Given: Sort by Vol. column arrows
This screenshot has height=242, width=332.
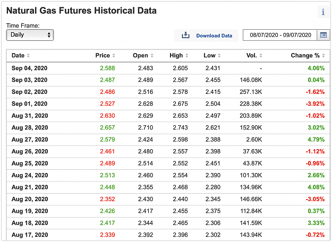Looking at the screenshot, I should pyautogui.click(x=261, y=55).
